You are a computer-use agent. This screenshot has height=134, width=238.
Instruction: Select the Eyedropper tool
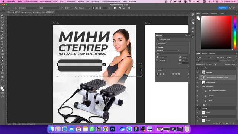pyautogui.click(x=3, y=35)
